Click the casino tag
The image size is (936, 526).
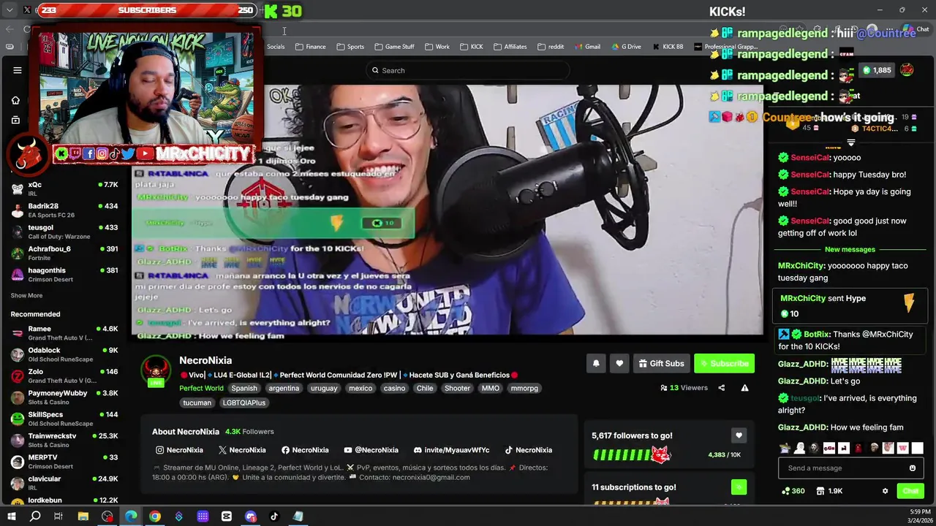tap(394, 389)
